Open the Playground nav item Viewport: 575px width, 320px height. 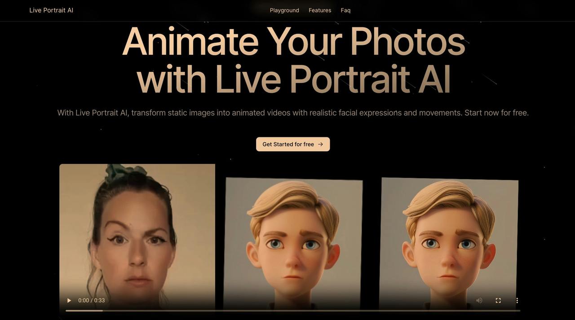click(x=284, y=10)
